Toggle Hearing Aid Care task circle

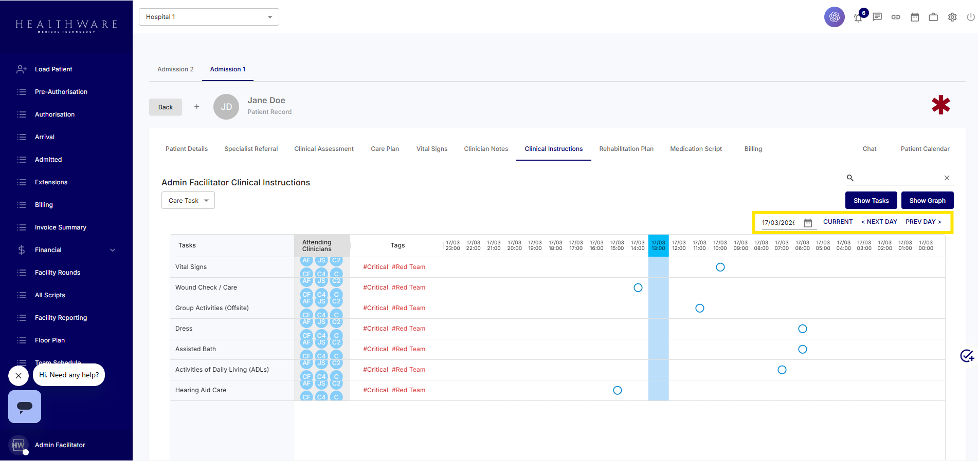[617, 390]
